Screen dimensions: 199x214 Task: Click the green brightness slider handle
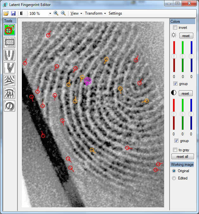[x=183, y=56]
